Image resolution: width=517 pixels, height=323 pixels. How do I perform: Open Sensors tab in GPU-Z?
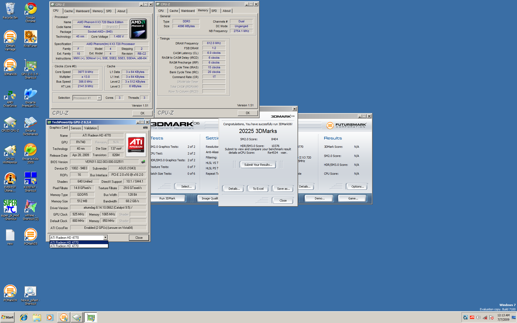pos(76,128)
